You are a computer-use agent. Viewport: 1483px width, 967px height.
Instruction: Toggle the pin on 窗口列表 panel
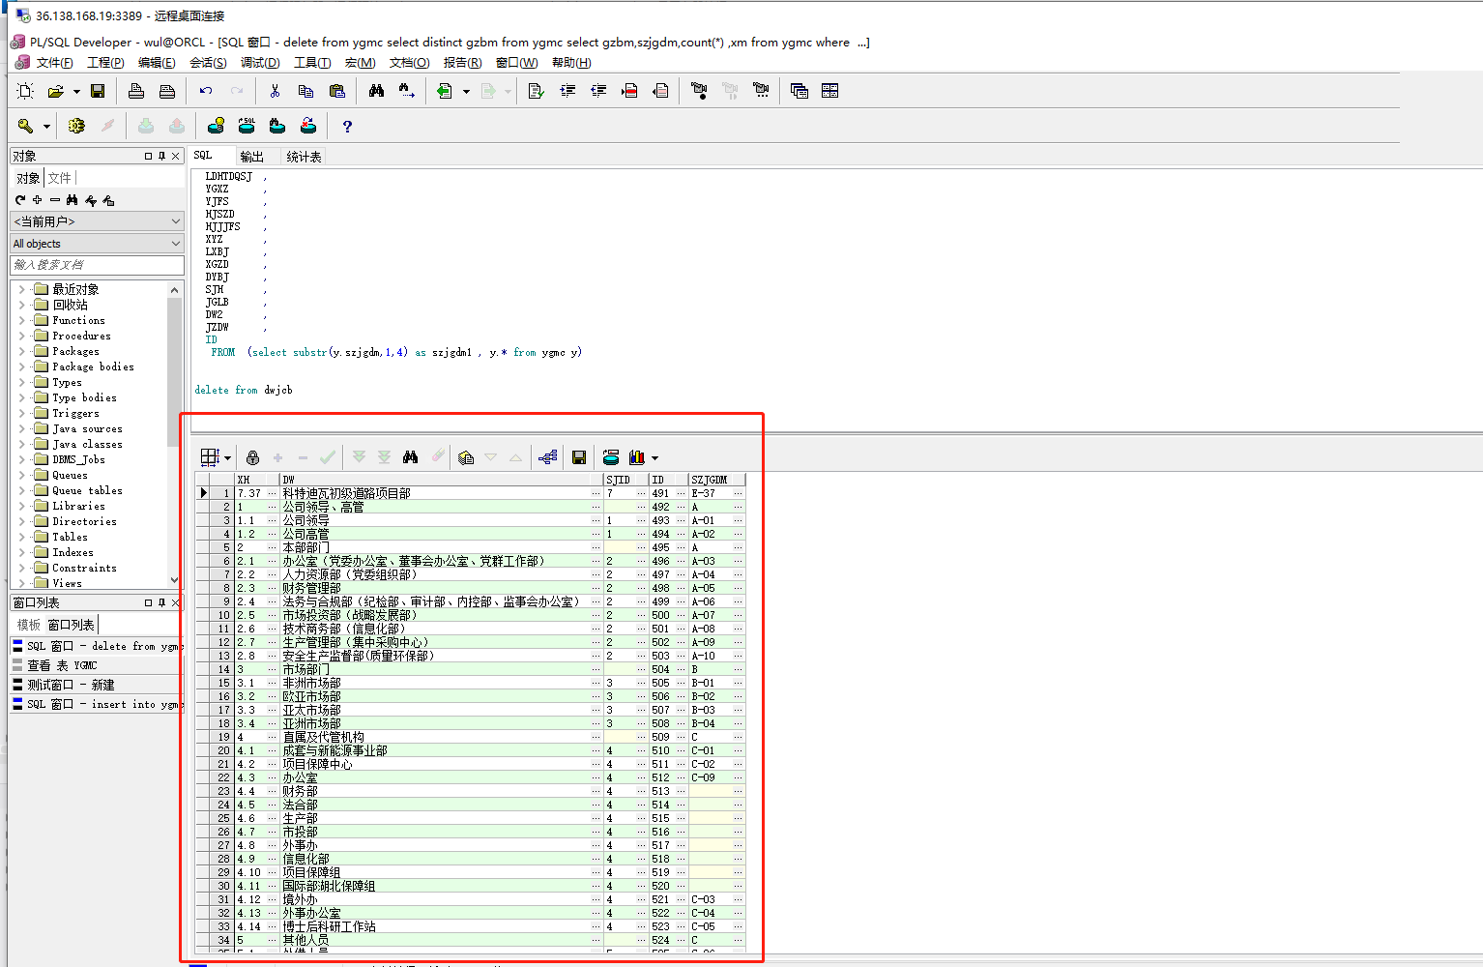point(161,602)
